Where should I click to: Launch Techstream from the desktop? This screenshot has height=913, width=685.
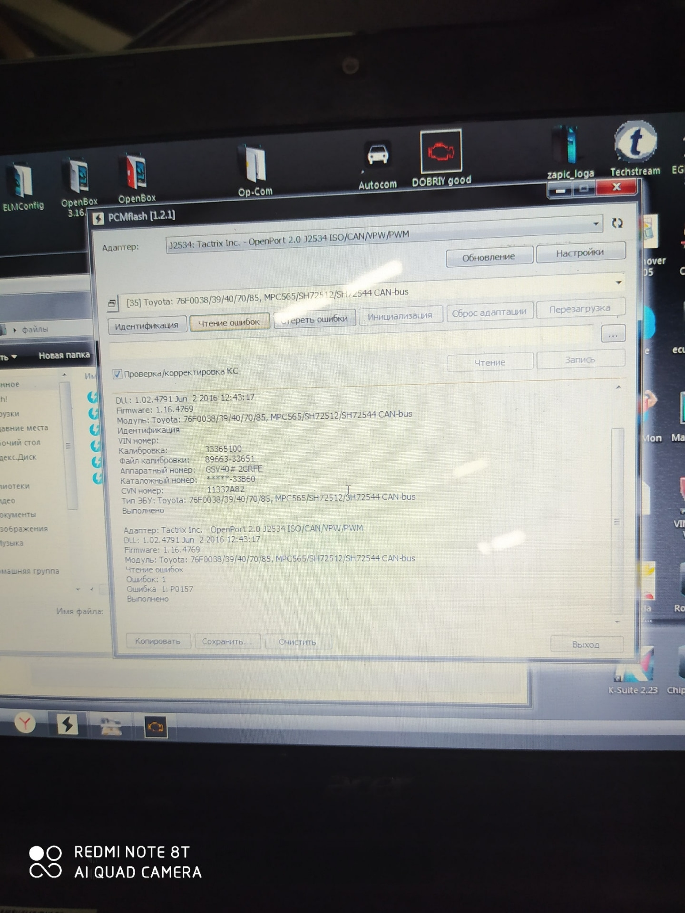(x=635, y=148)
